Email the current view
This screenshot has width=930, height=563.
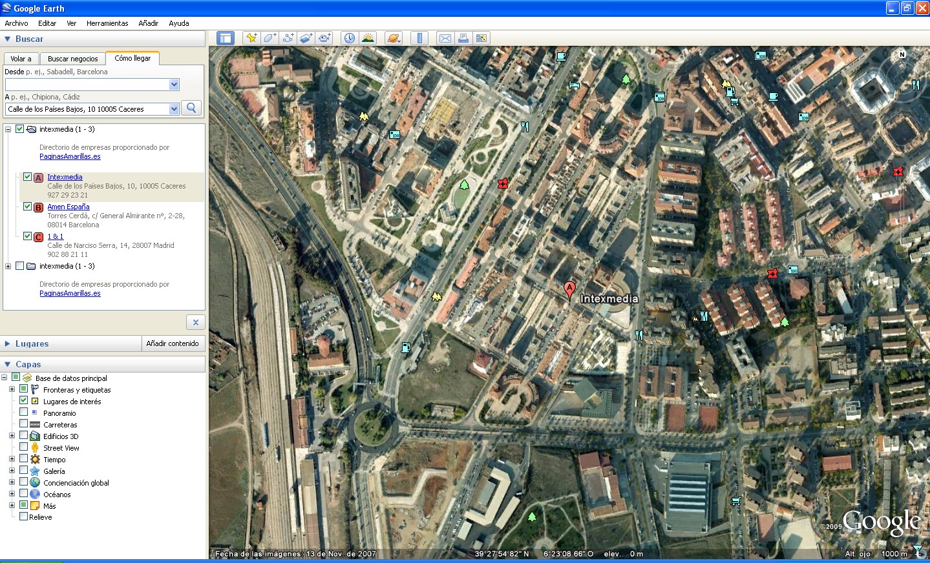tap(445, 38)
